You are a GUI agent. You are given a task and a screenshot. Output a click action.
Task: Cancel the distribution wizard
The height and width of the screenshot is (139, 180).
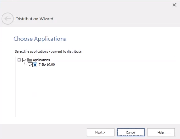(x=131, y=133)
